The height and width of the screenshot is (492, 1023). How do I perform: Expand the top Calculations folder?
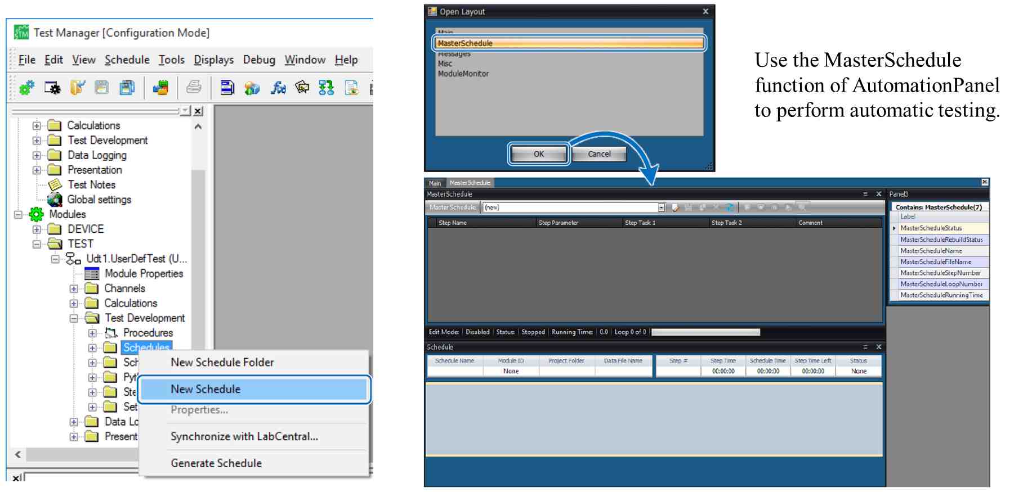pyautogui.click(x=37, y=125)
